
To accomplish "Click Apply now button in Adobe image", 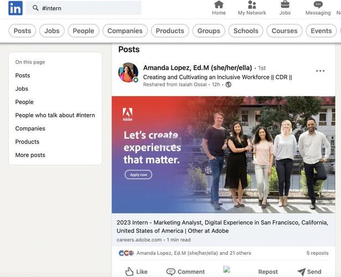I will point(138,175).
